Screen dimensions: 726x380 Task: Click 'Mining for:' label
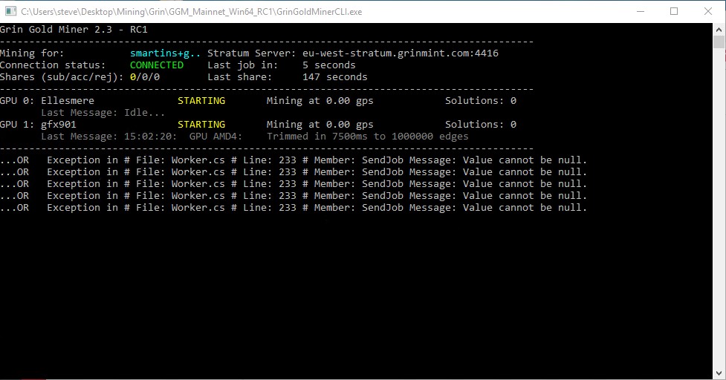32,53
